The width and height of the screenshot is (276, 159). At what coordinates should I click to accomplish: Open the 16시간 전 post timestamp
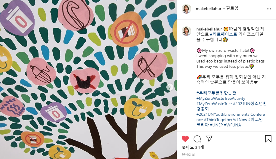coord(188,154)
